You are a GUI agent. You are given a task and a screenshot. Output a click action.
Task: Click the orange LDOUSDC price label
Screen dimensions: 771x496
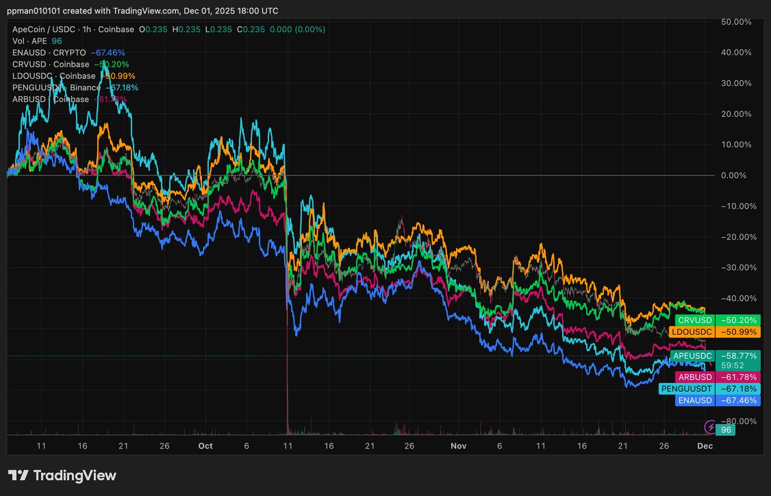715,332
